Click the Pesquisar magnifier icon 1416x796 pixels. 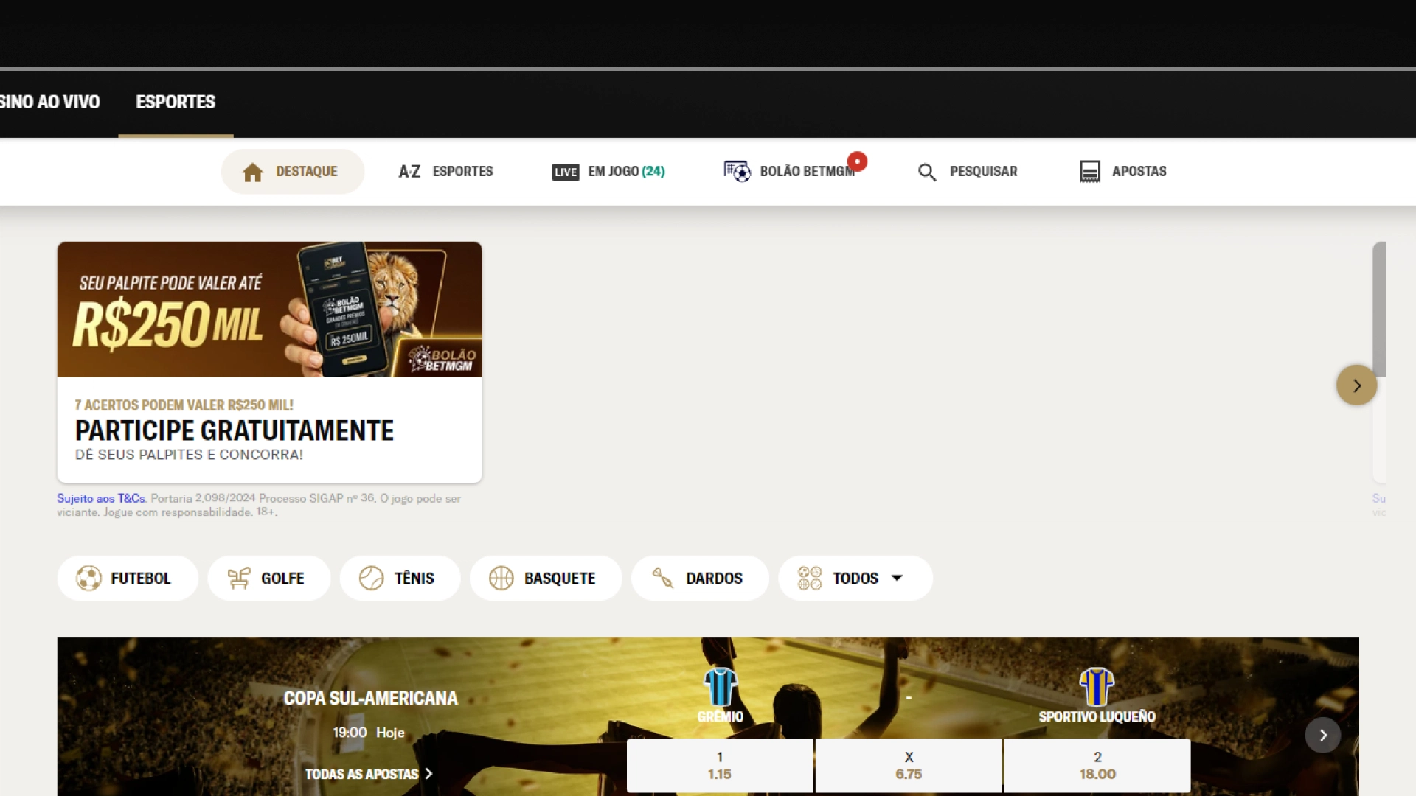click(927, 172)
